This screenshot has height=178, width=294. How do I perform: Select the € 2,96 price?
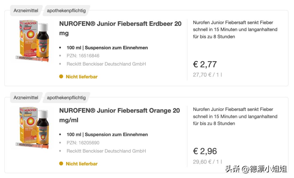(205, 151)
